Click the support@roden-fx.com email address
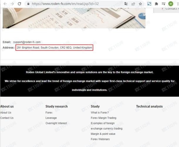The image size is (179, 147). coord(27,42)
